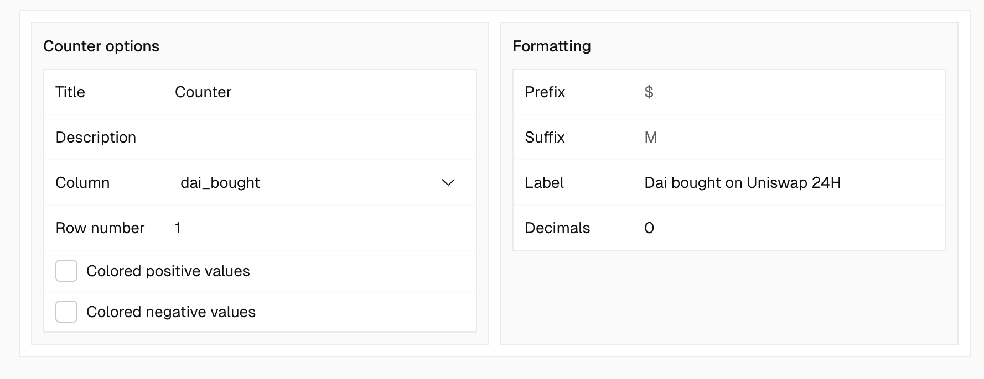This screenshot has height=379, width=984.
Task: Focus the Title field containing "Counter"
Action: pos(321,92)
